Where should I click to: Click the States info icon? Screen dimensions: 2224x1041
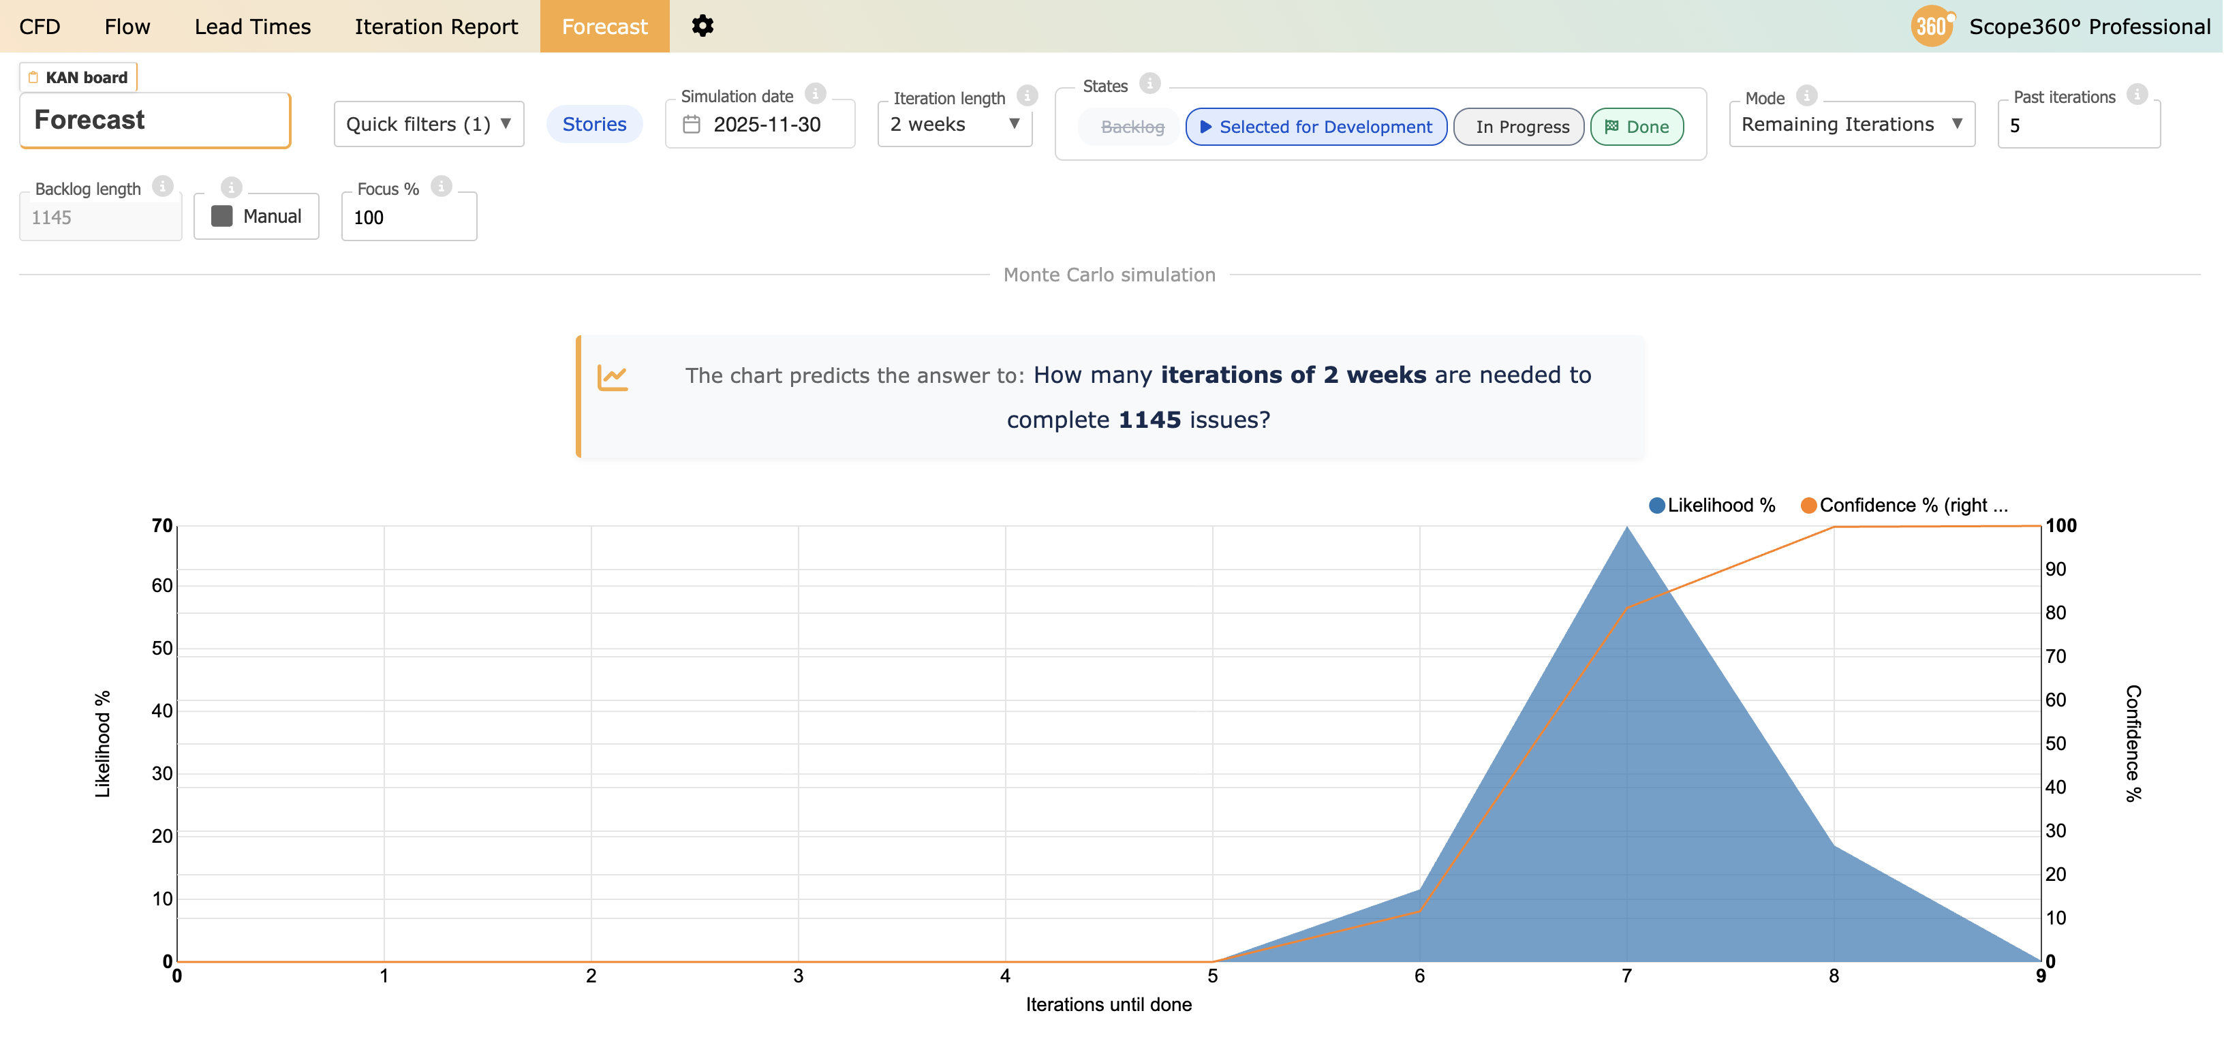1149,83
